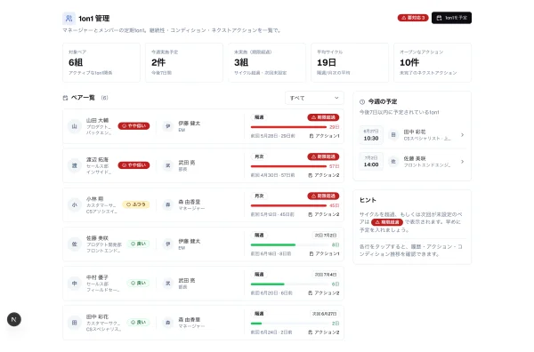
Task: Open the 対象ペア 6組 stat card
Action: click(x=101, y=62)
